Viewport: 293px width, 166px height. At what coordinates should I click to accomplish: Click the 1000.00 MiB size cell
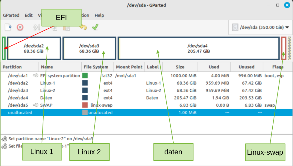click(183, 76)
